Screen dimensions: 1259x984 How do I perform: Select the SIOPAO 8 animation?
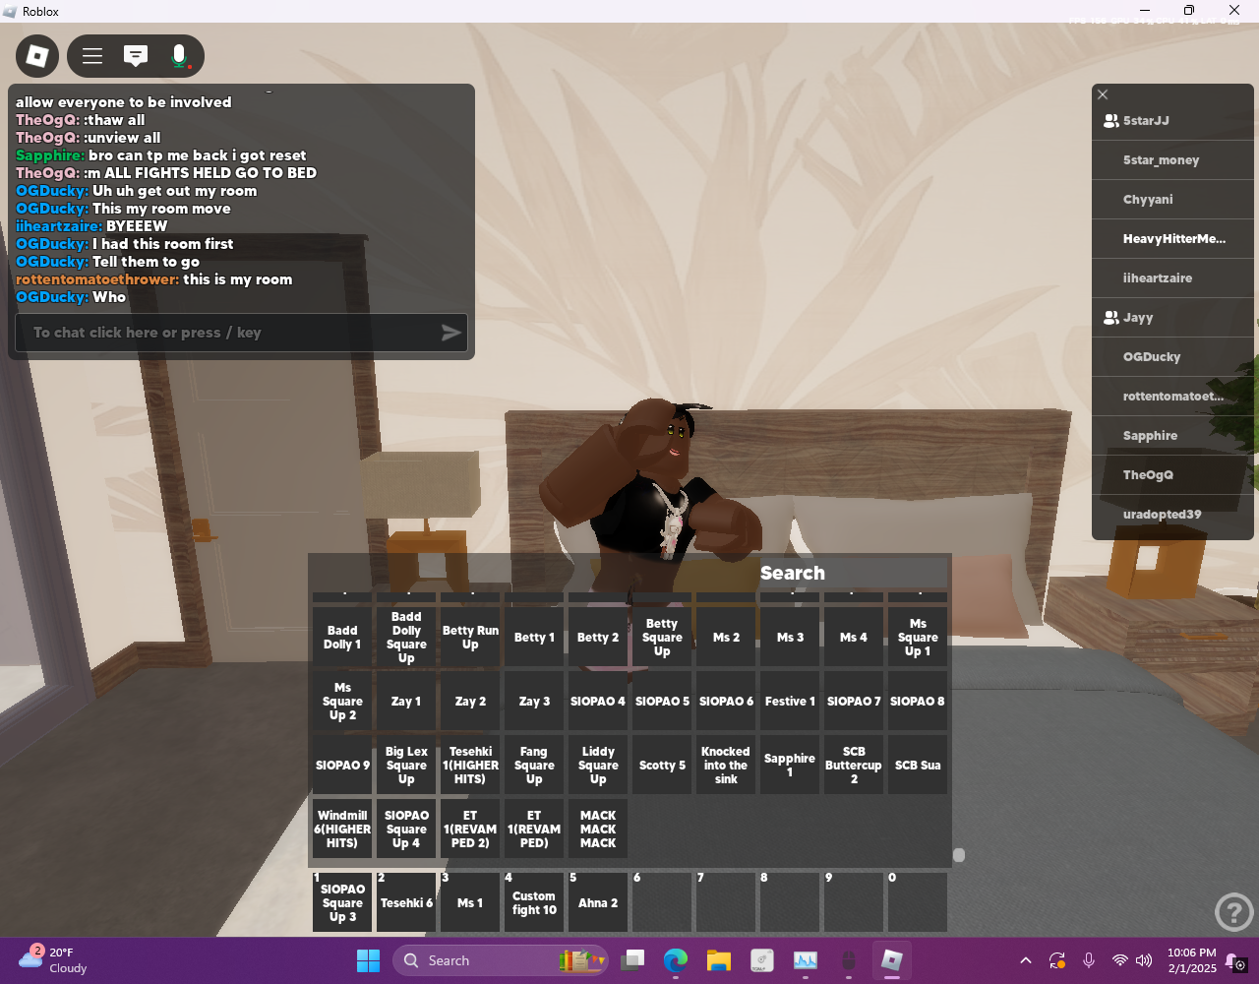pos(918,702)
